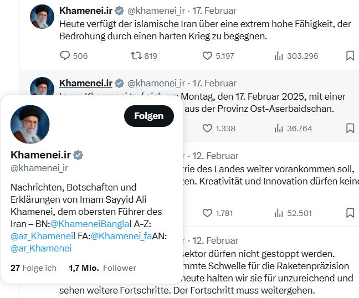Like the tweet with 5.197 likes
This screenshot has height=298, width=359.
pyautogui.click(x=207, y=55)
